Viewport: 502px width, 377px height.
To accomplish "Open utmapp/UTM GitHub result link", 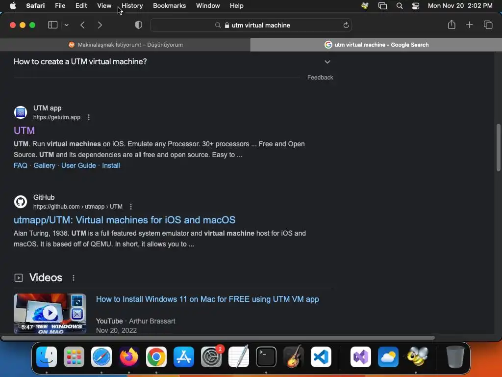I will point(125,220).
